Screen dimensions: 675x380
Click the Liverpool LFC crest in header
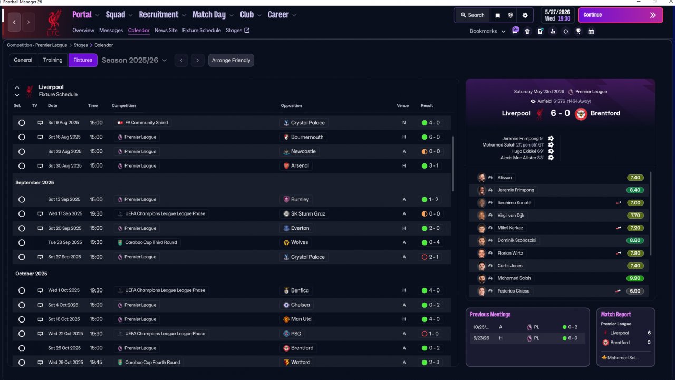coord(53,22)
